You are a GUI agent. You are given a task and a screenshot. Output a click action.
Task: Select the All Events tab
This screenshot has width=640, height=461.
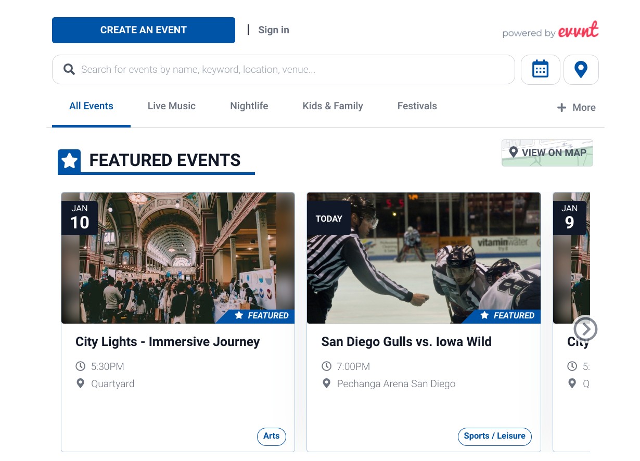point(91,106)
